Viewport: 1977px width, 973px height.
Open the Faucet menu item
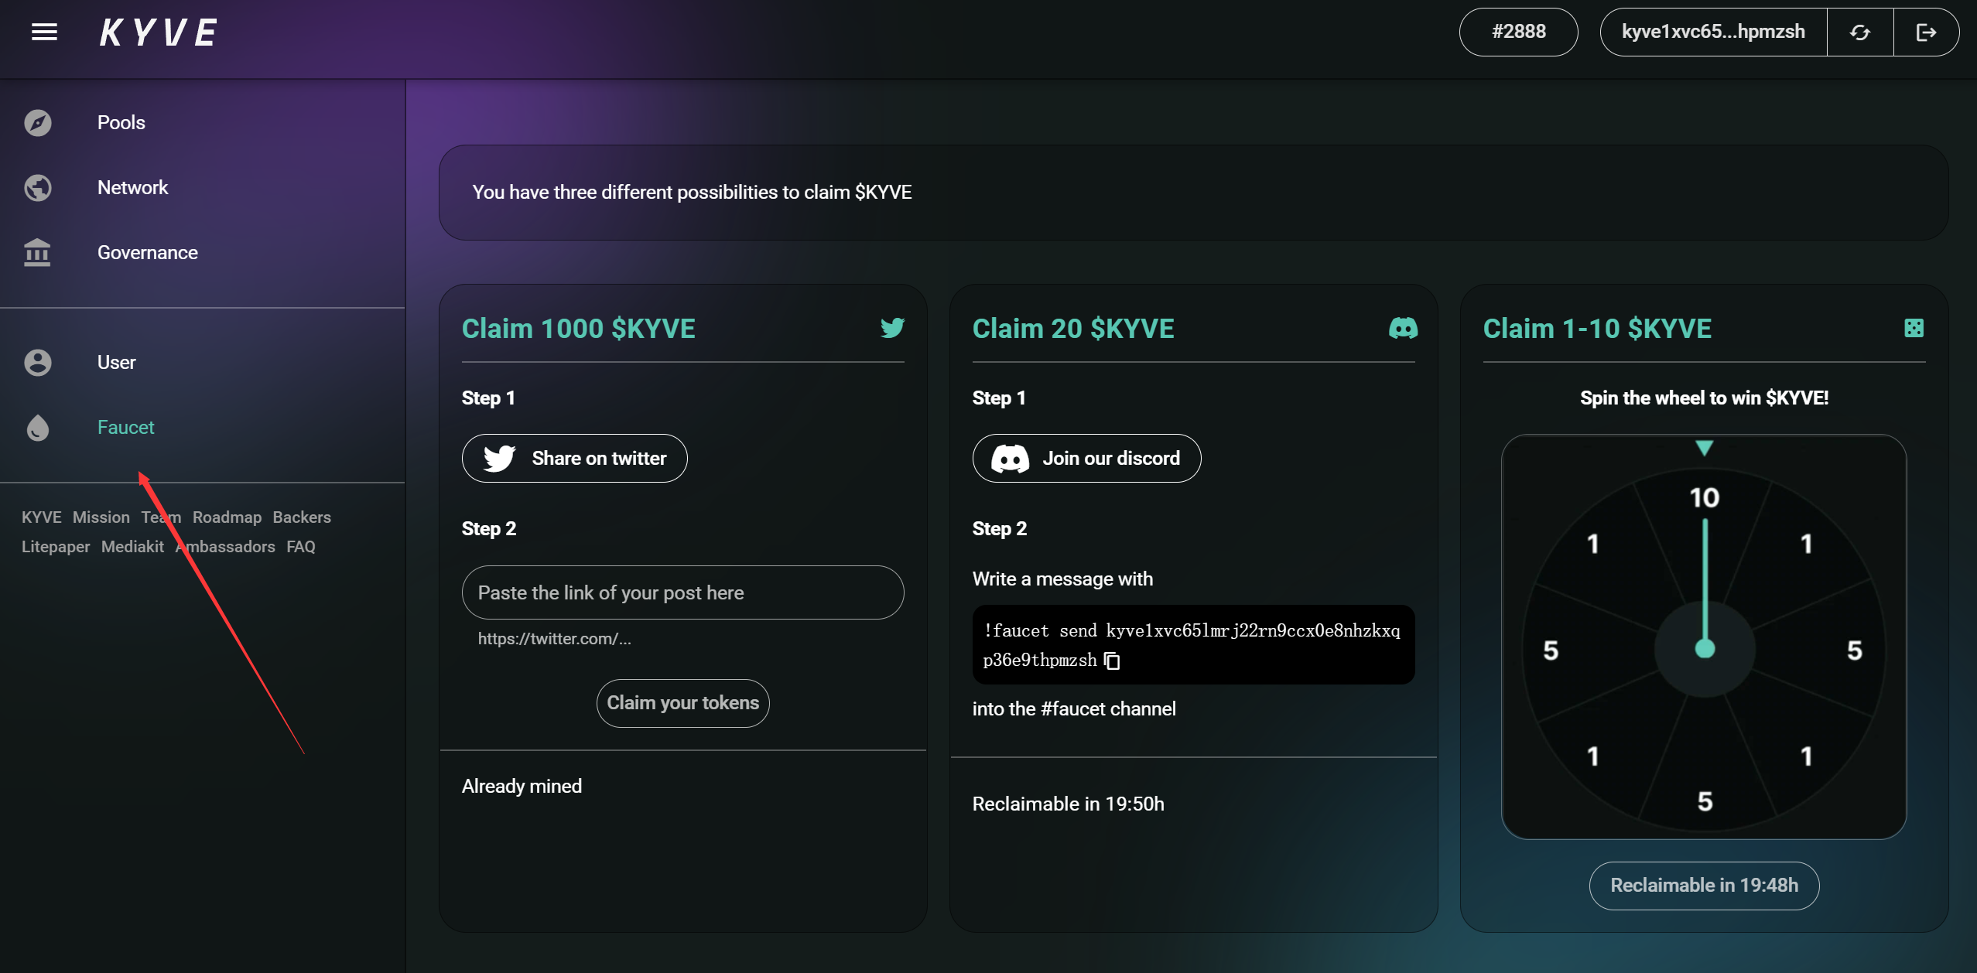coord(125,427)
